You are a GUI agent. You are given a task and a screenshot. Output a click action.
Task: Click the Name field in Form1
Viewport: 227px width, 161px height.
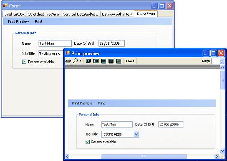[55, 44]
